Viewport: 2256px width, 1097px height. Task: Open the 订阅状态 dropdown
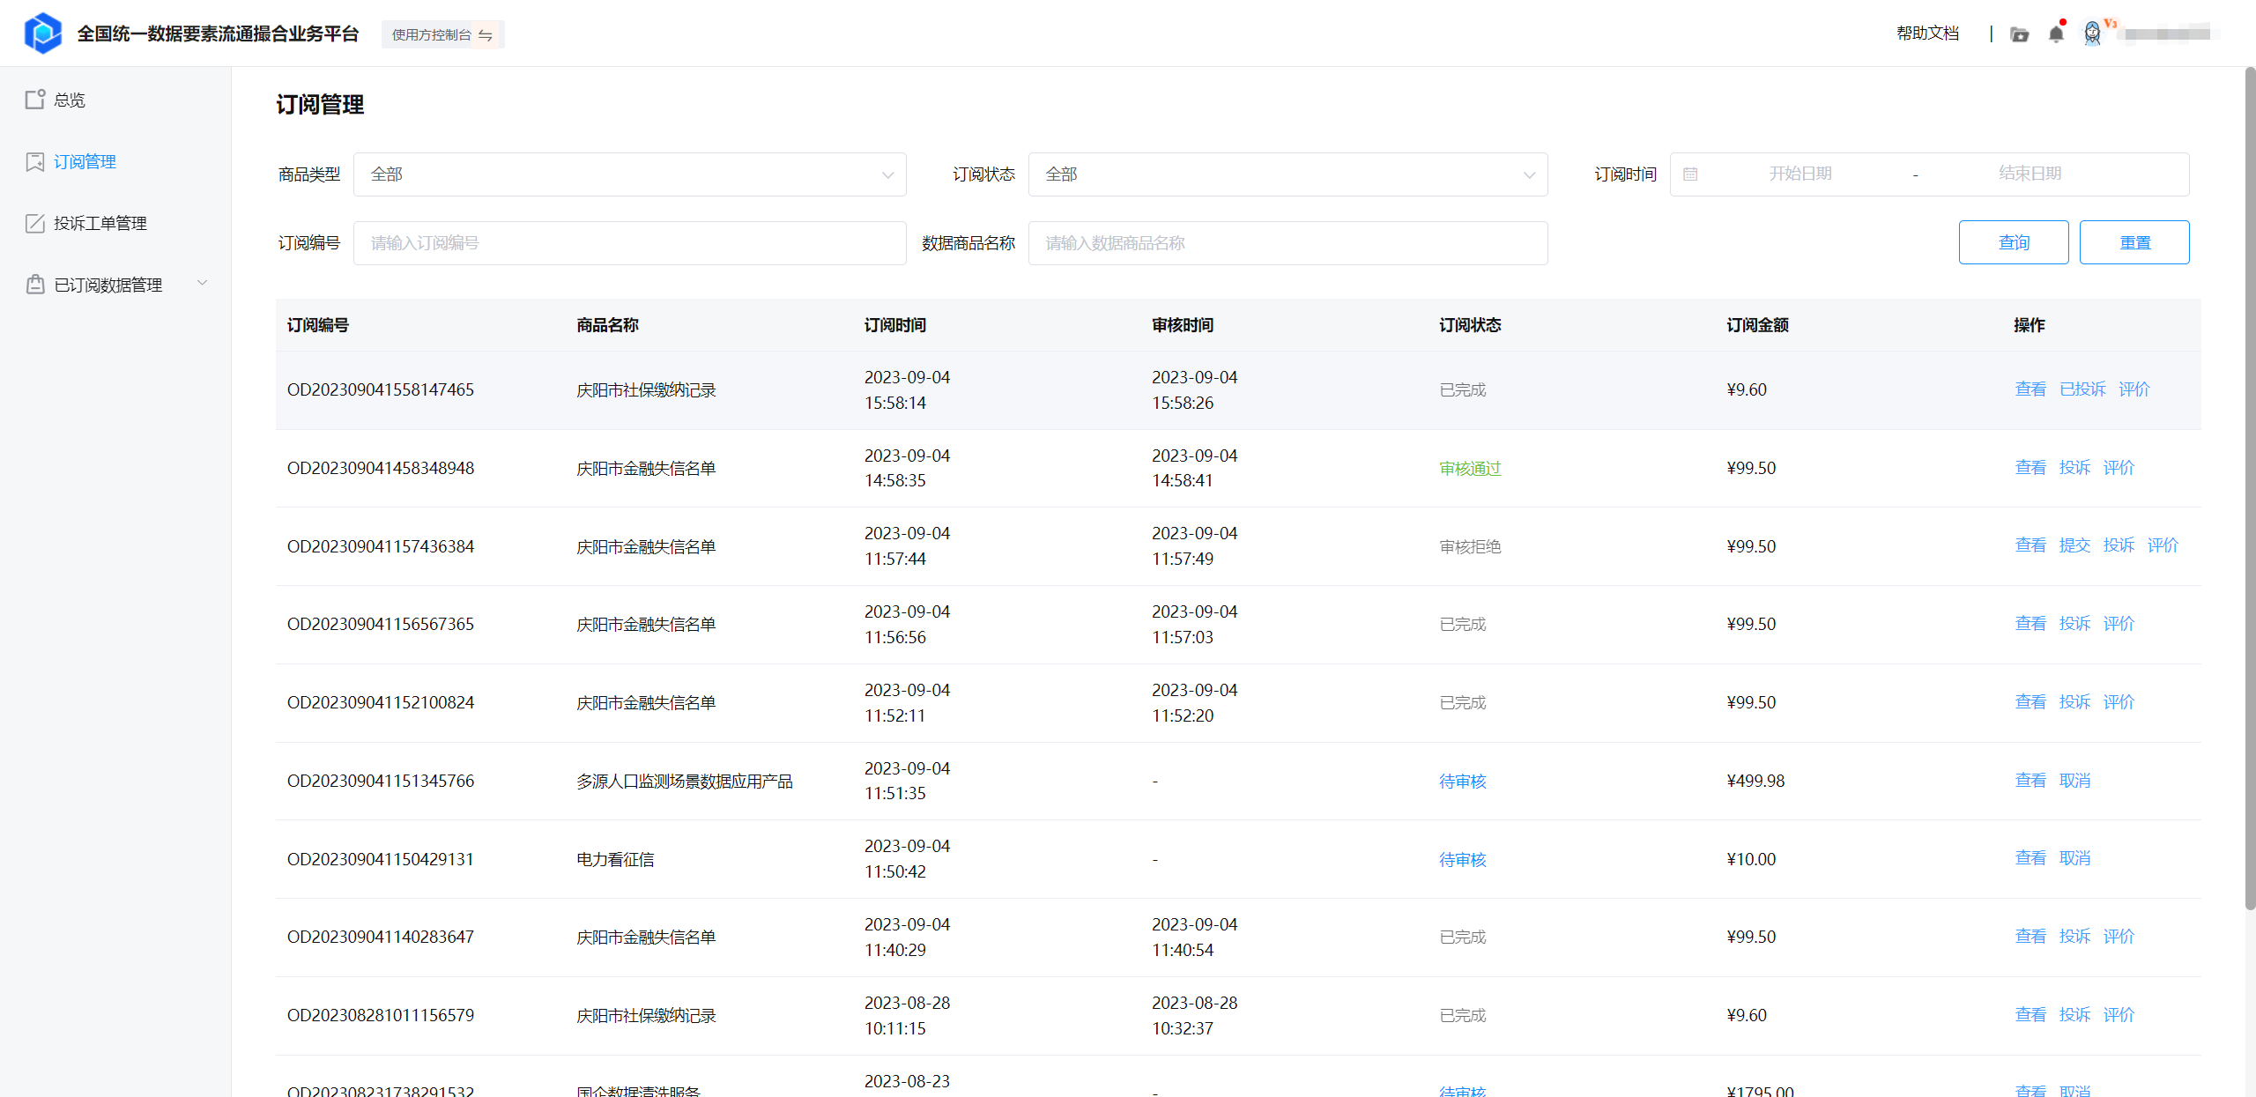point(1288,174)
